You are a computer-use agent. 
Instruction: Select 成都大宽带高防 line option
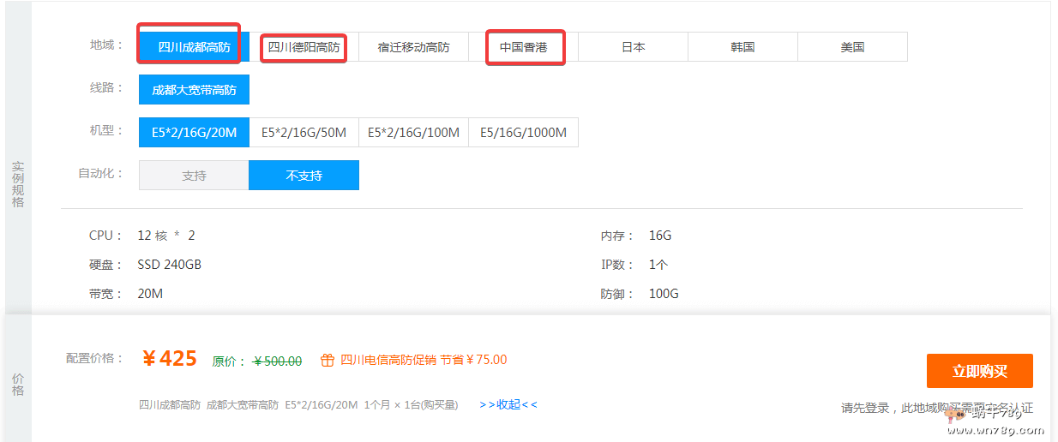point(194,89)
